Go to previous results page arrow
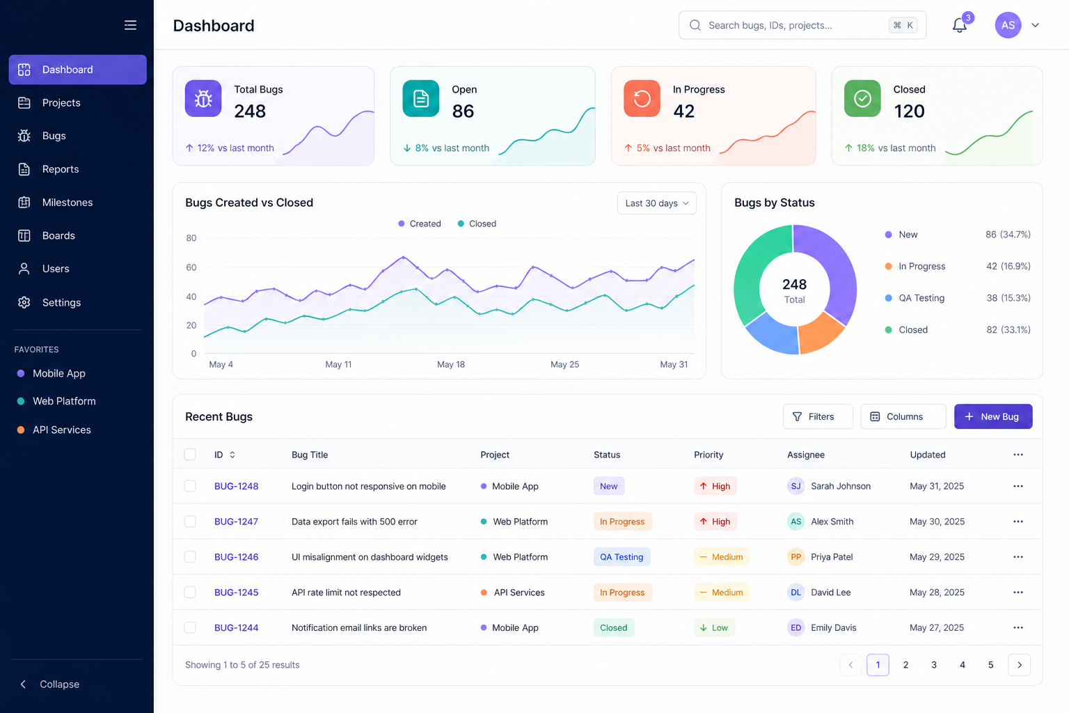Screen dimensions: 1069x713 850,665
